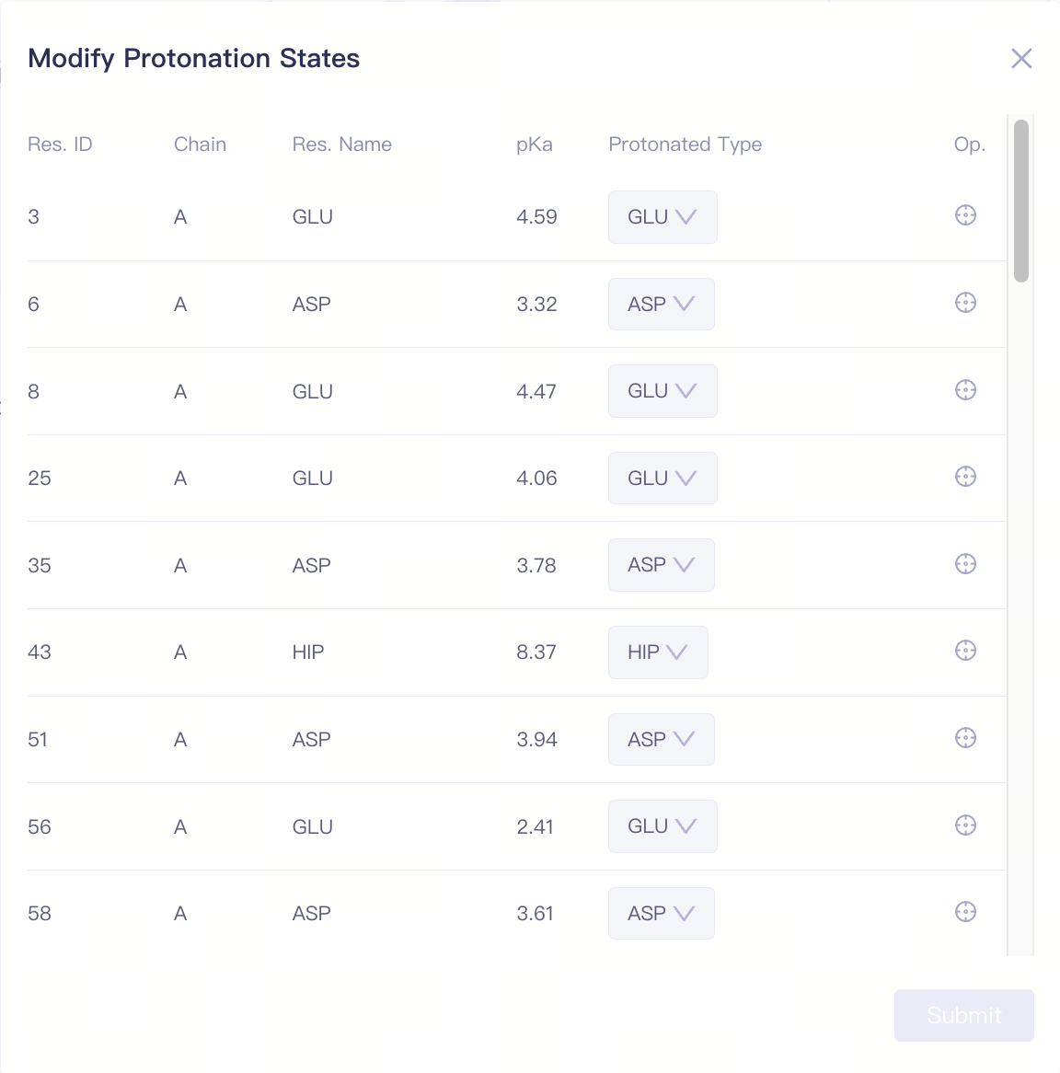Expand protonated type dropdown for residue 56
1060x1073 pixels.
click(x=662, y=826)
